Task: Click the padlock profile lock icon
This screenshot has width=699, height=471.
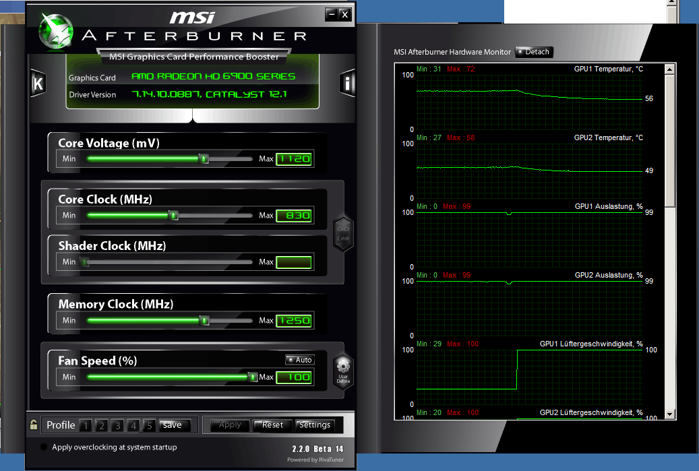Action: (34, 425)
